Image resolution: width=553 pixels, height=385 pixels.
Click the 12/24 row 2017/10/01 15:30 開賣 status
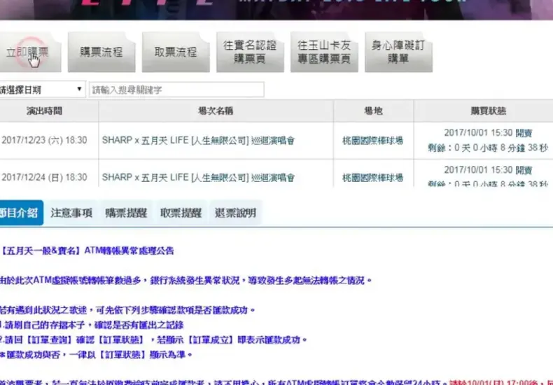(488, 170)
